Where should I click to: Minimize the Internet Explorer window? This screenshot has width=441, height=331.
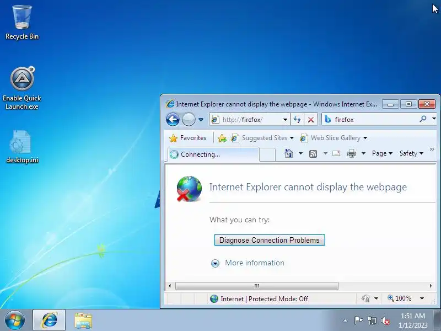pyautogui.click(x=390, y=104)
